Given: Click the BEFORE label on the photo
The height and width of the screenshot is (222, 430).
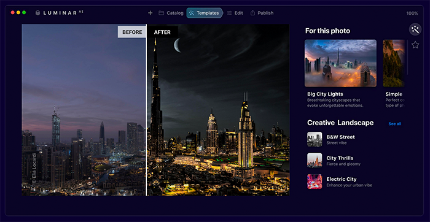Looking at the screenshot, I should pyautogui.click(x=132, y=32).
